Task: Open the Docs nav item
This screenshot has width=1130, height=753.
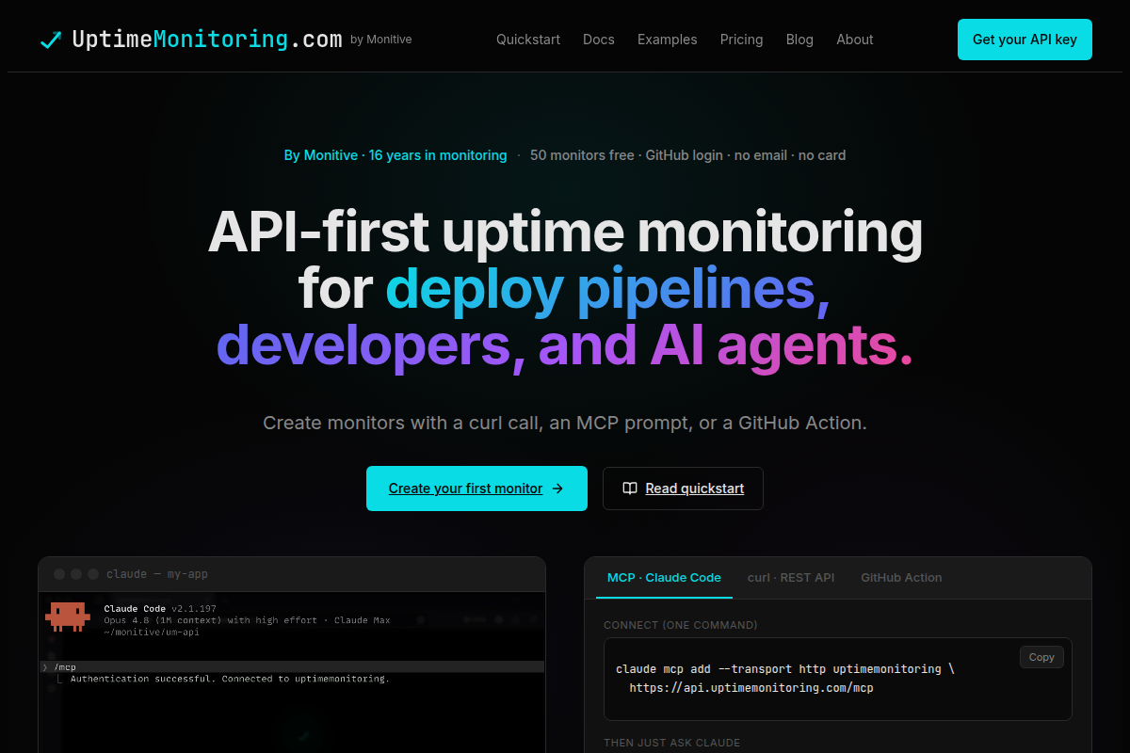Action: click(599, 40)
